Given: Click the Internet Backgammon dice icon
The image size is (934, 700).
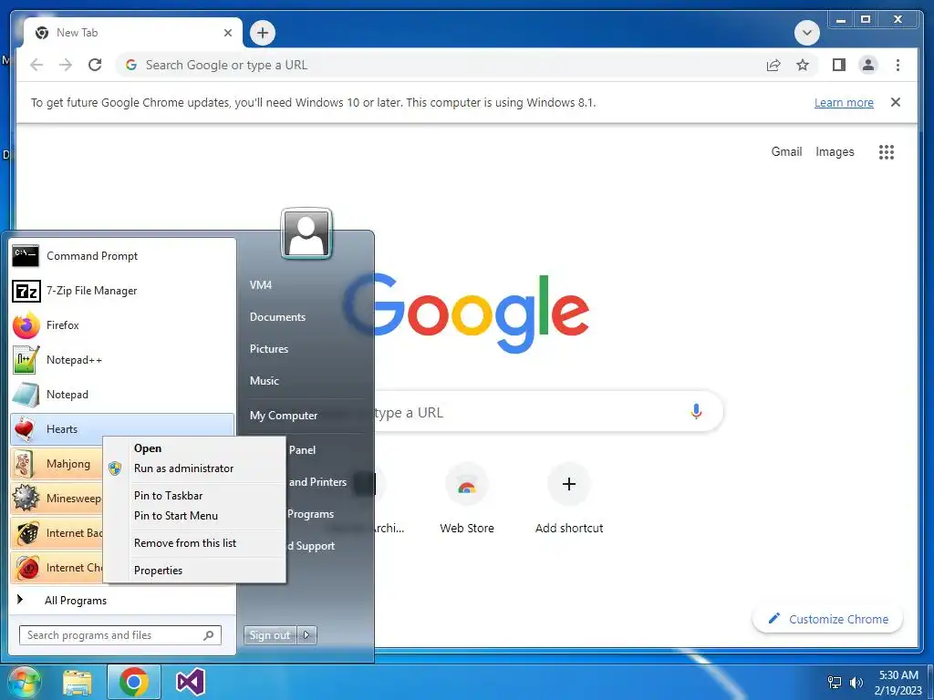Looking at the screenshot, I should (26, 532).
